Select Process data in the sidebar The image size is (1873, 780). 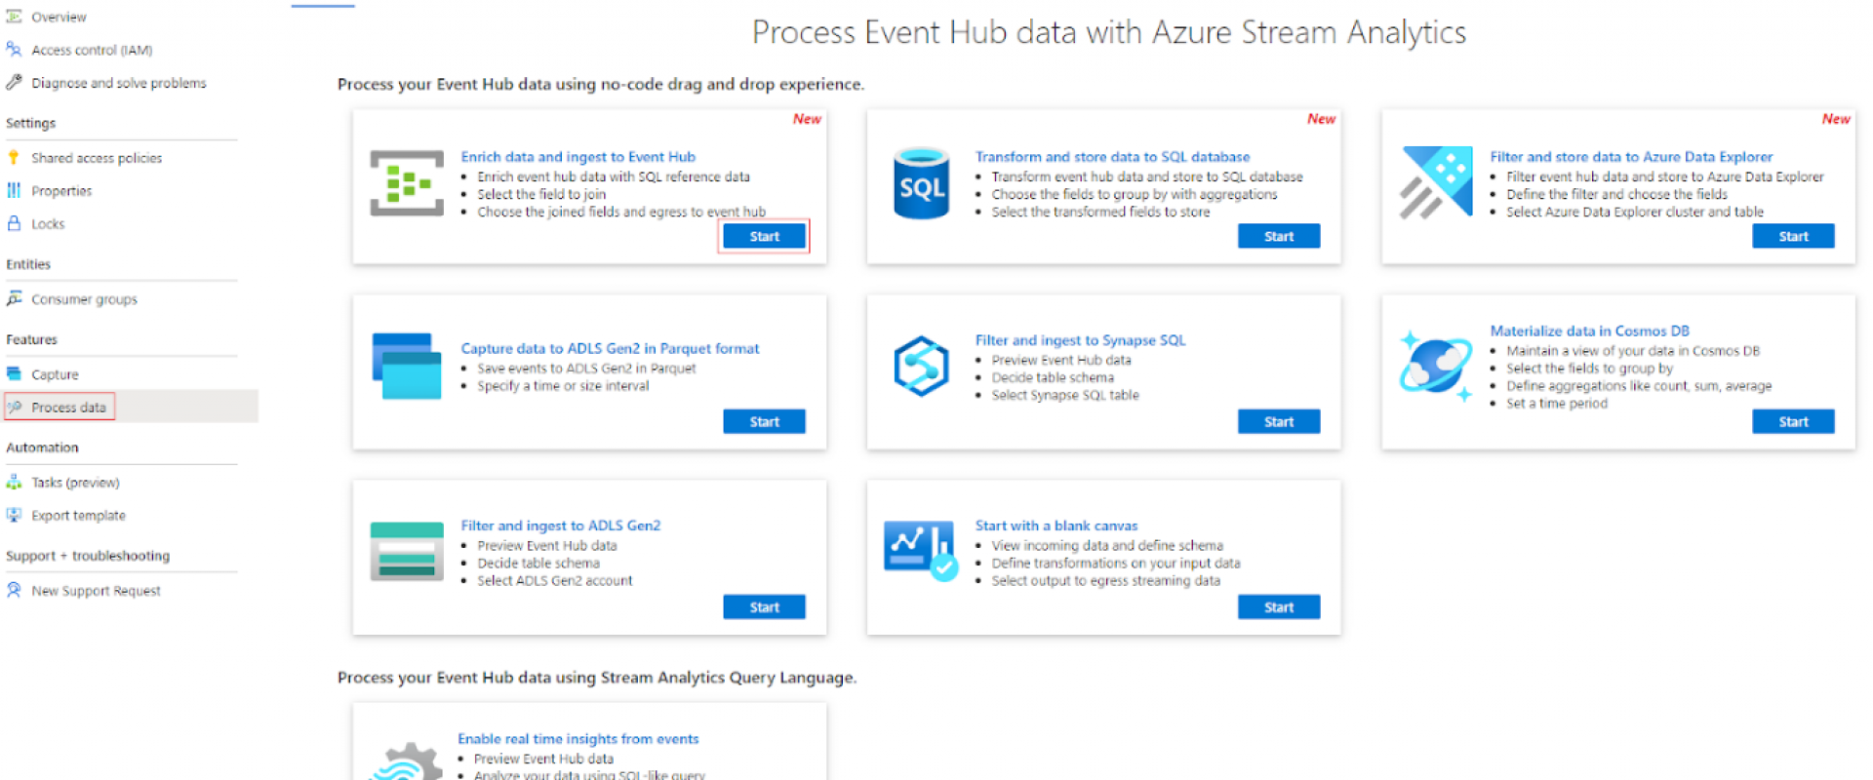(68, 408)
